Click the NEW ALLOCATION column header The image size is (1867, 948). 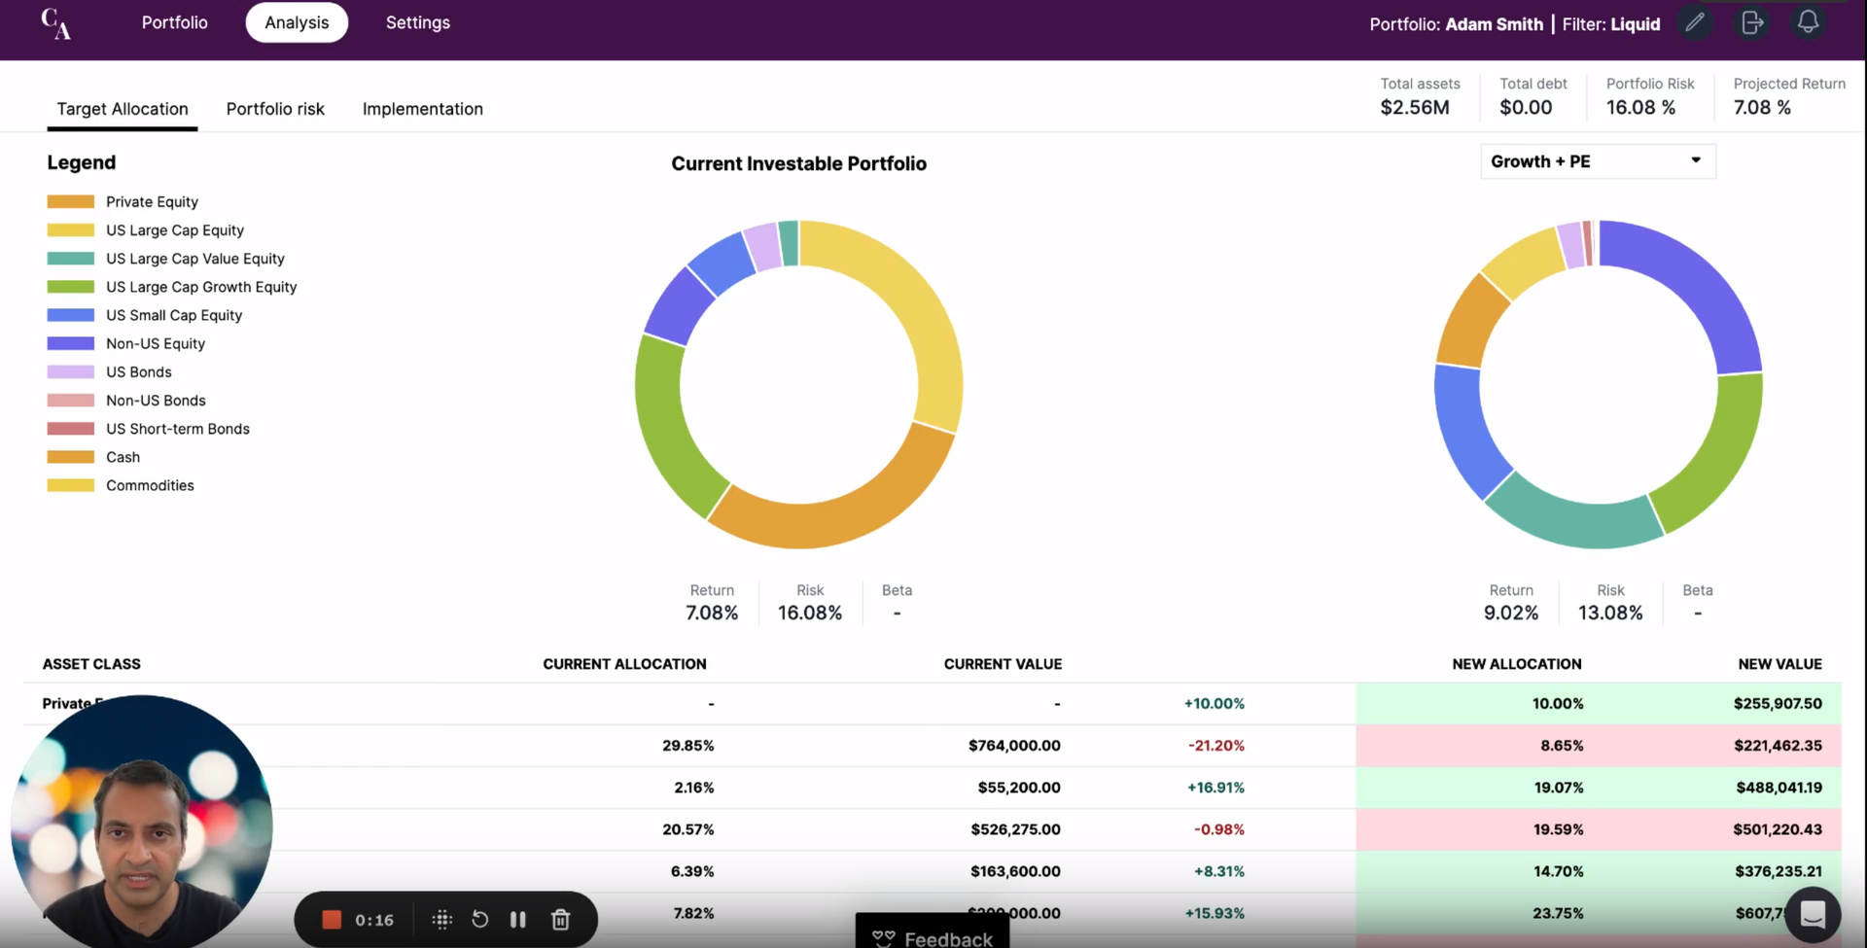click(x=1517, y=664)
